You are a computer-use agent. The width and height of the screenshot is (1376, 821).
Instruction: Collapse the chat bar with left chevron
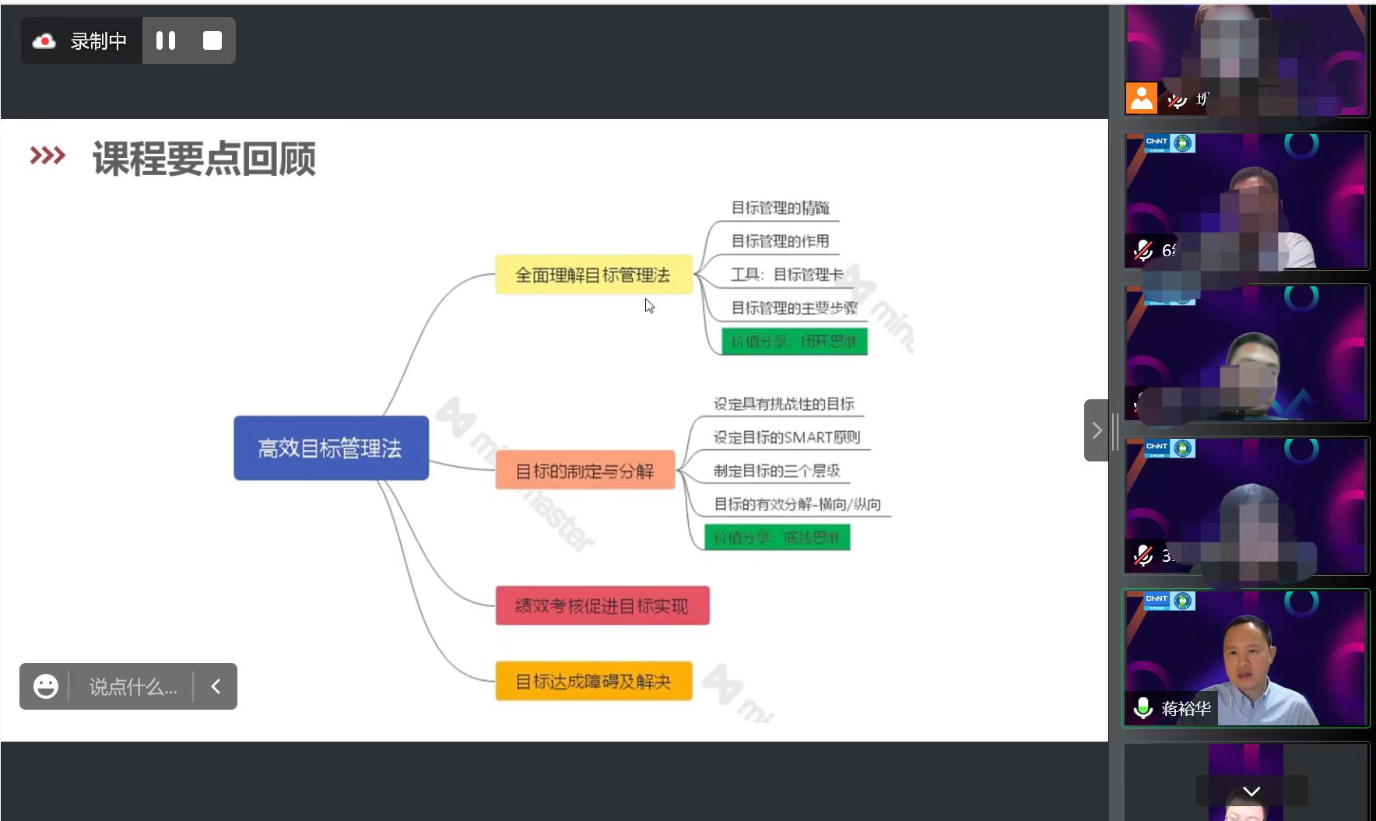(216, 686)
